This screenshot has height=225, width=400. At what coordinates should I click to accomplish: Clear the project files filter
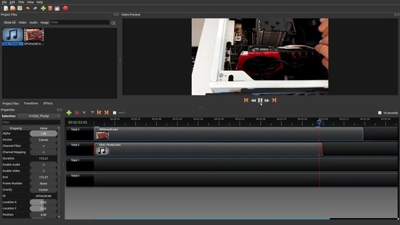(113, 22)
